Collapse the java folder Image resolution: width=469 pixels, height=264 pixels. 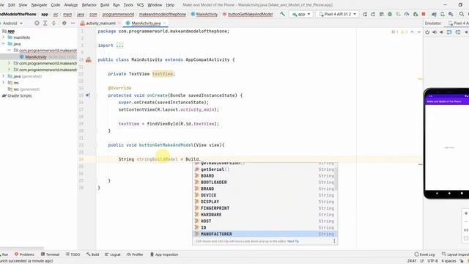coord(4,44)
